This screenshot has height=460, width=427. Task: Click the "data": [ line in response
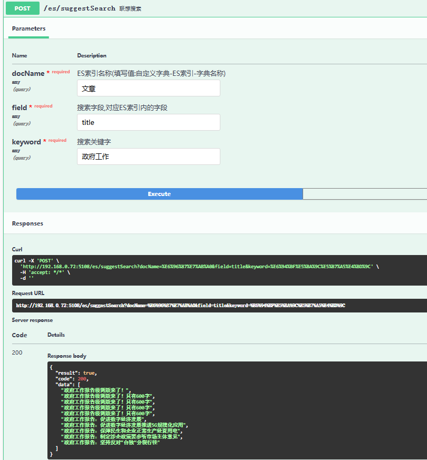[68, 385]
